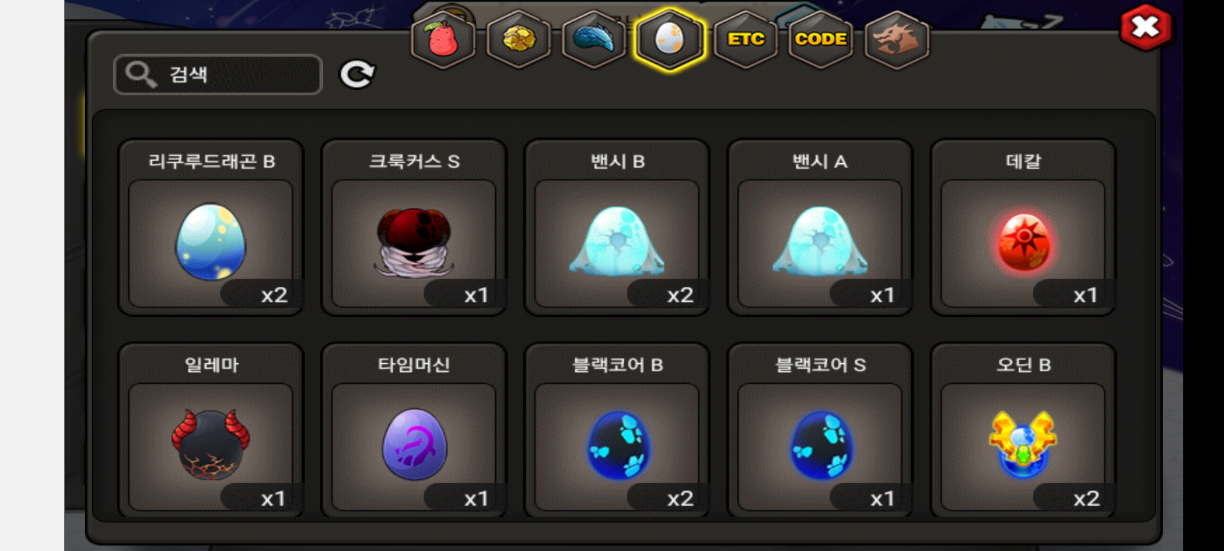Open the dragon head category tab
The image size is (1224, 551).
click(x=897, y=40)
